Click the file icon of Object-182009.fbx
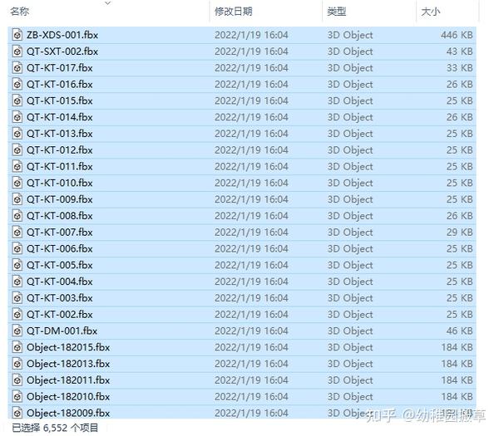 [17, 413]
